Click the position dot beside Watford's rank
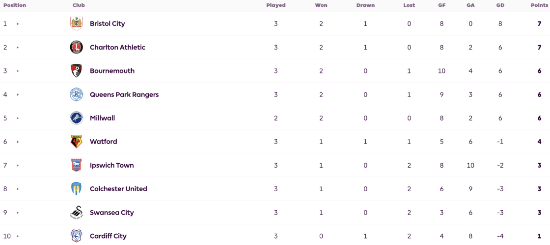Image resolution: width=550 pixels, height=245 pixels. [18, 142]
